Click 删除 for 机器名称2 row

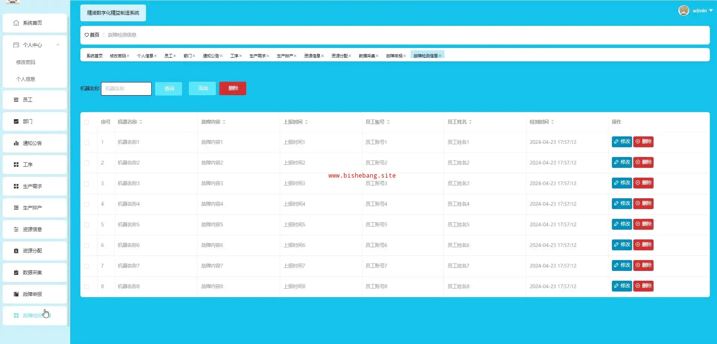(643, 162)
